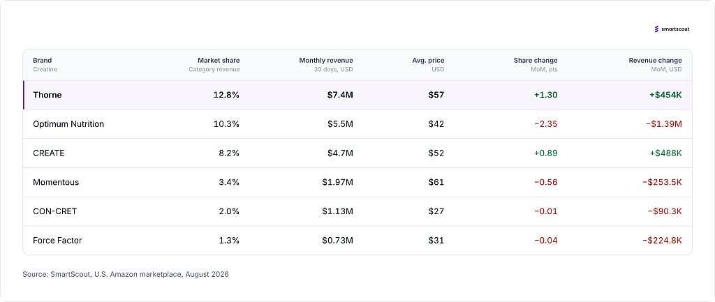Click the −$1.39M revenue change value
The image size is (715, 302).
point(664,124)
